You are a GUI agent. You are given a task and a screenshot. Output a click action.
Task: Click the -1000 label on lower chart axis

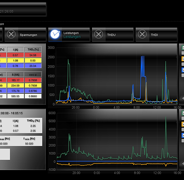point(52,170)
